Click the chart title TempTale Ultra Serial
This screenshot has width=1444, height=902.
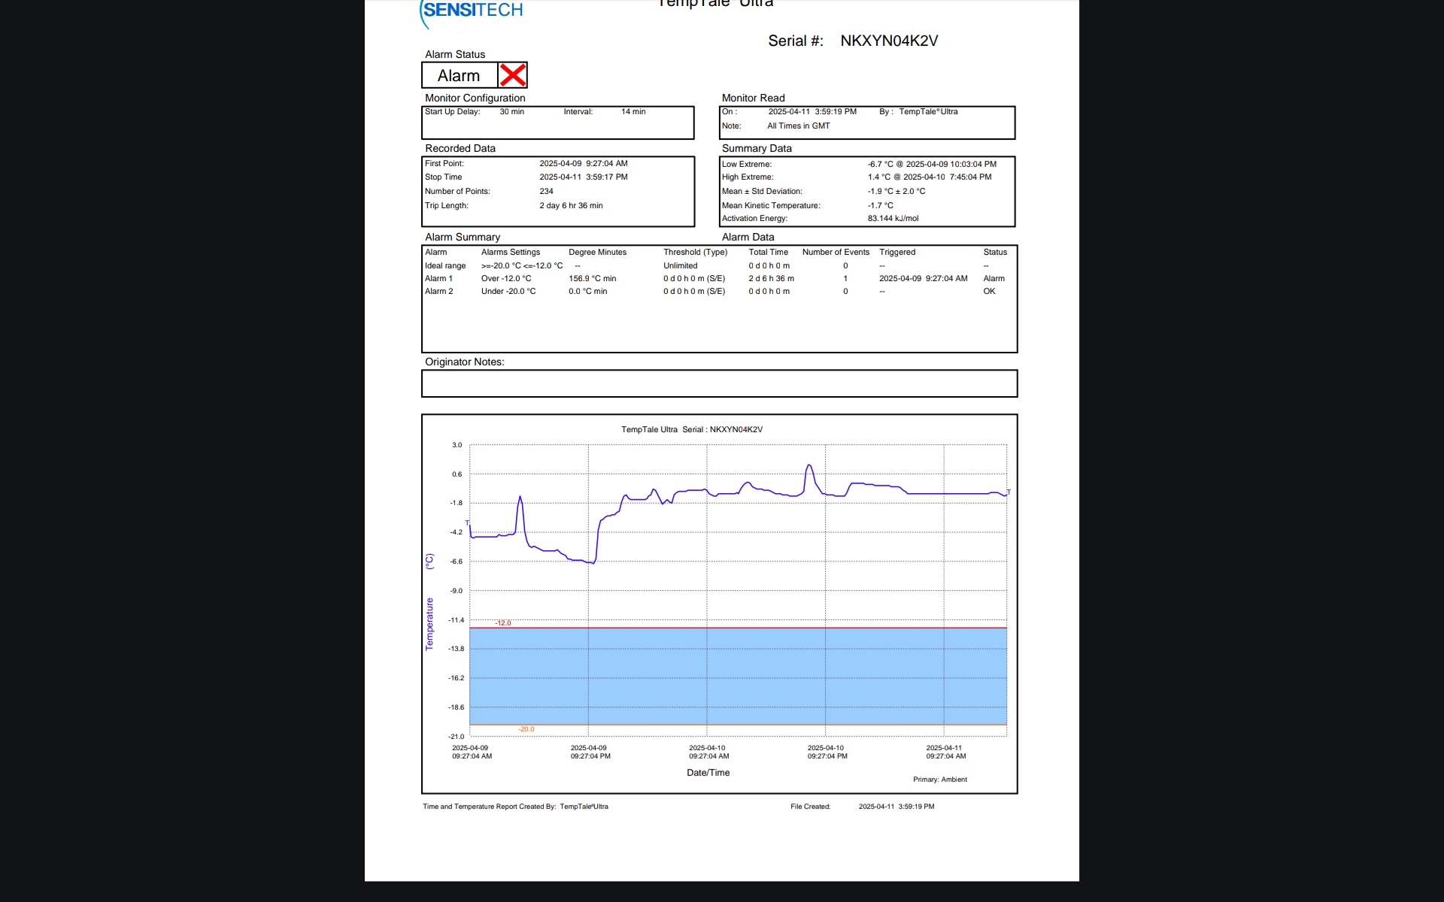pyautogui.click(x=692, y=429)
